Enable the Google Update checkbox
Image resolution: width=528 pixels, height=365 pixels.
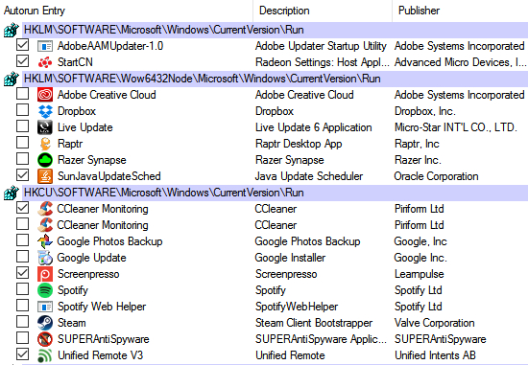point(23,257)
